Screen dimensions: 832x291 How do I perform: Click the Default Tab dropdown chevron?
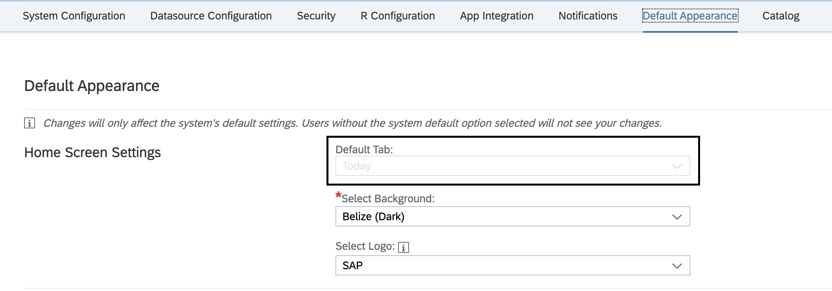[677, 166]
